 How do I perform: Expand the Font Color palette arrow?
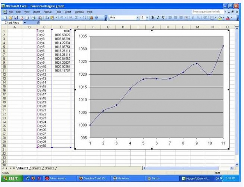(x=232, y=18)
